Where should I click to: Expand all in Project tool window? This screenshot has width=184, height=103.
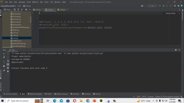click(18, 9)
